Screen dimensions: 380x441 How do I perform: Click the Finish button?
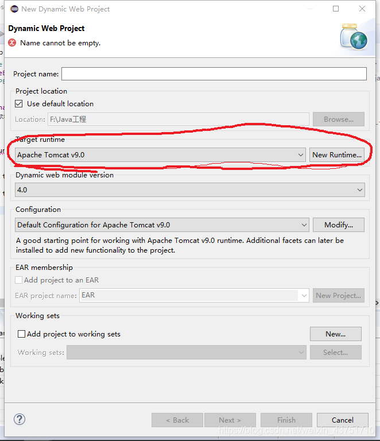[x=286, y=420]
